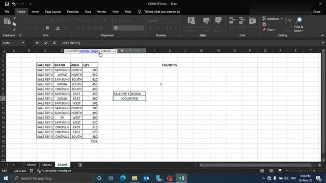The height and width of the screenshot is (183, 326).
Task: Click the COUNTIFS heading cell
Action: coord(169,65)
